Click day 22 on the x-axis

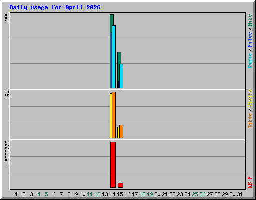point(172,194)
